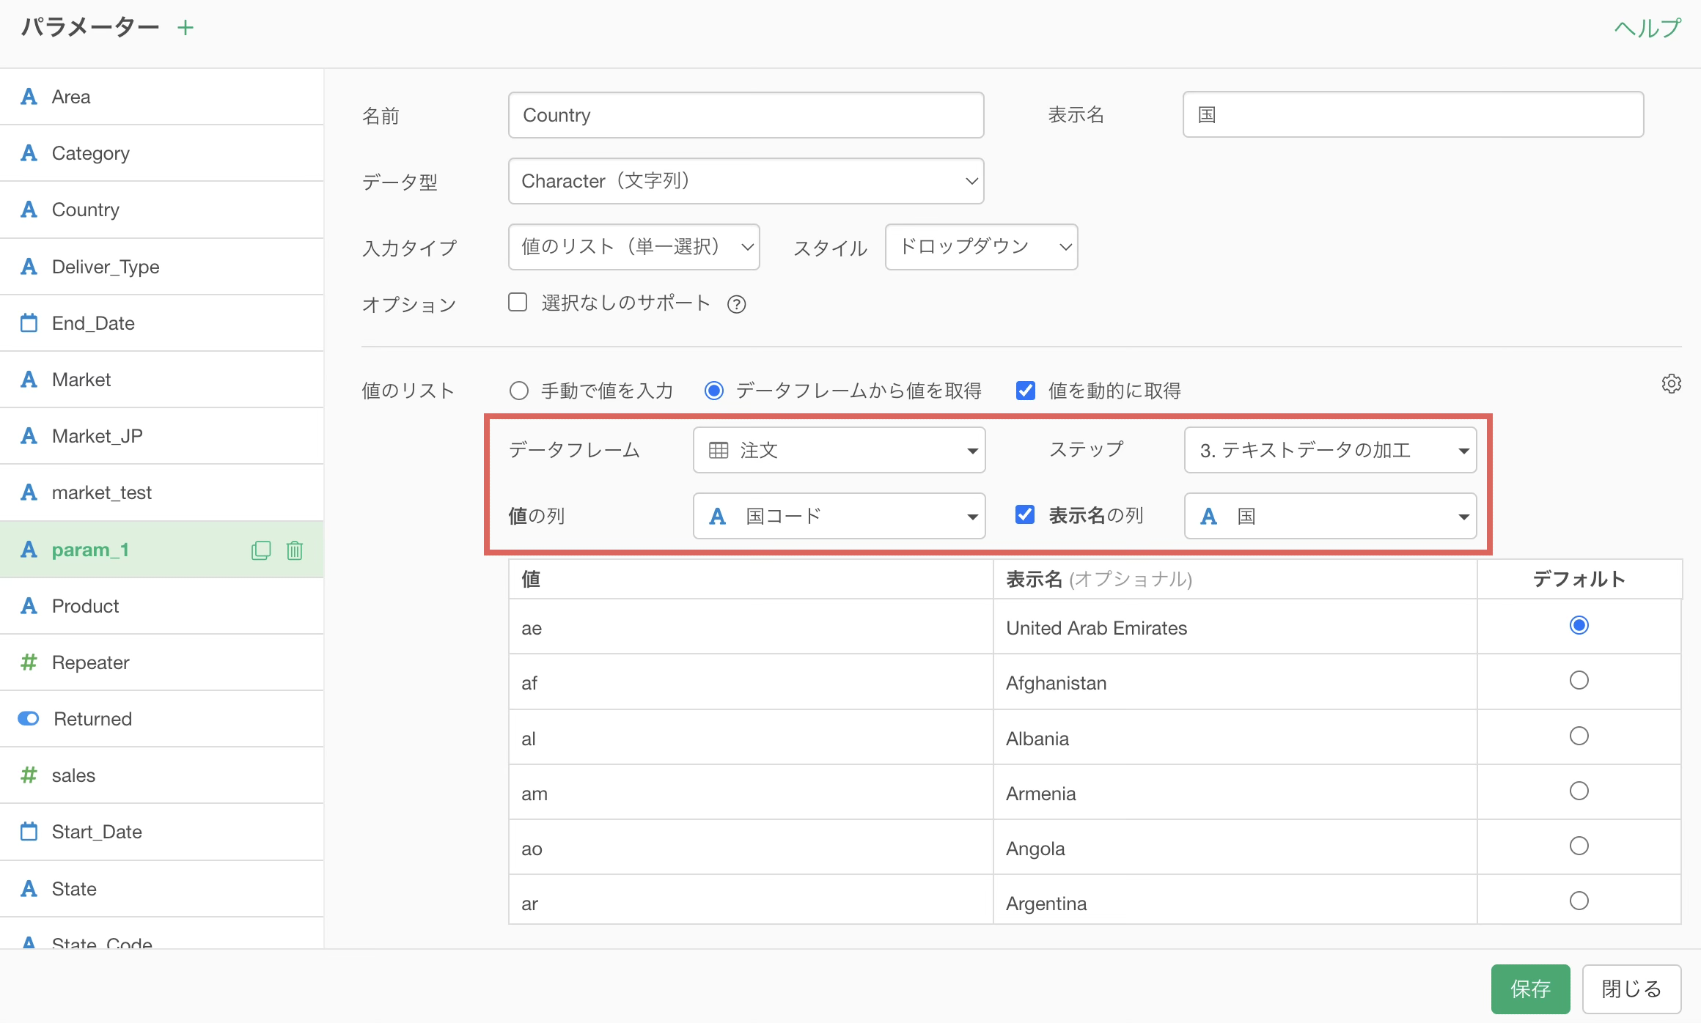Click the al value cell
1701x1023 pixels.
click(751, 738)
